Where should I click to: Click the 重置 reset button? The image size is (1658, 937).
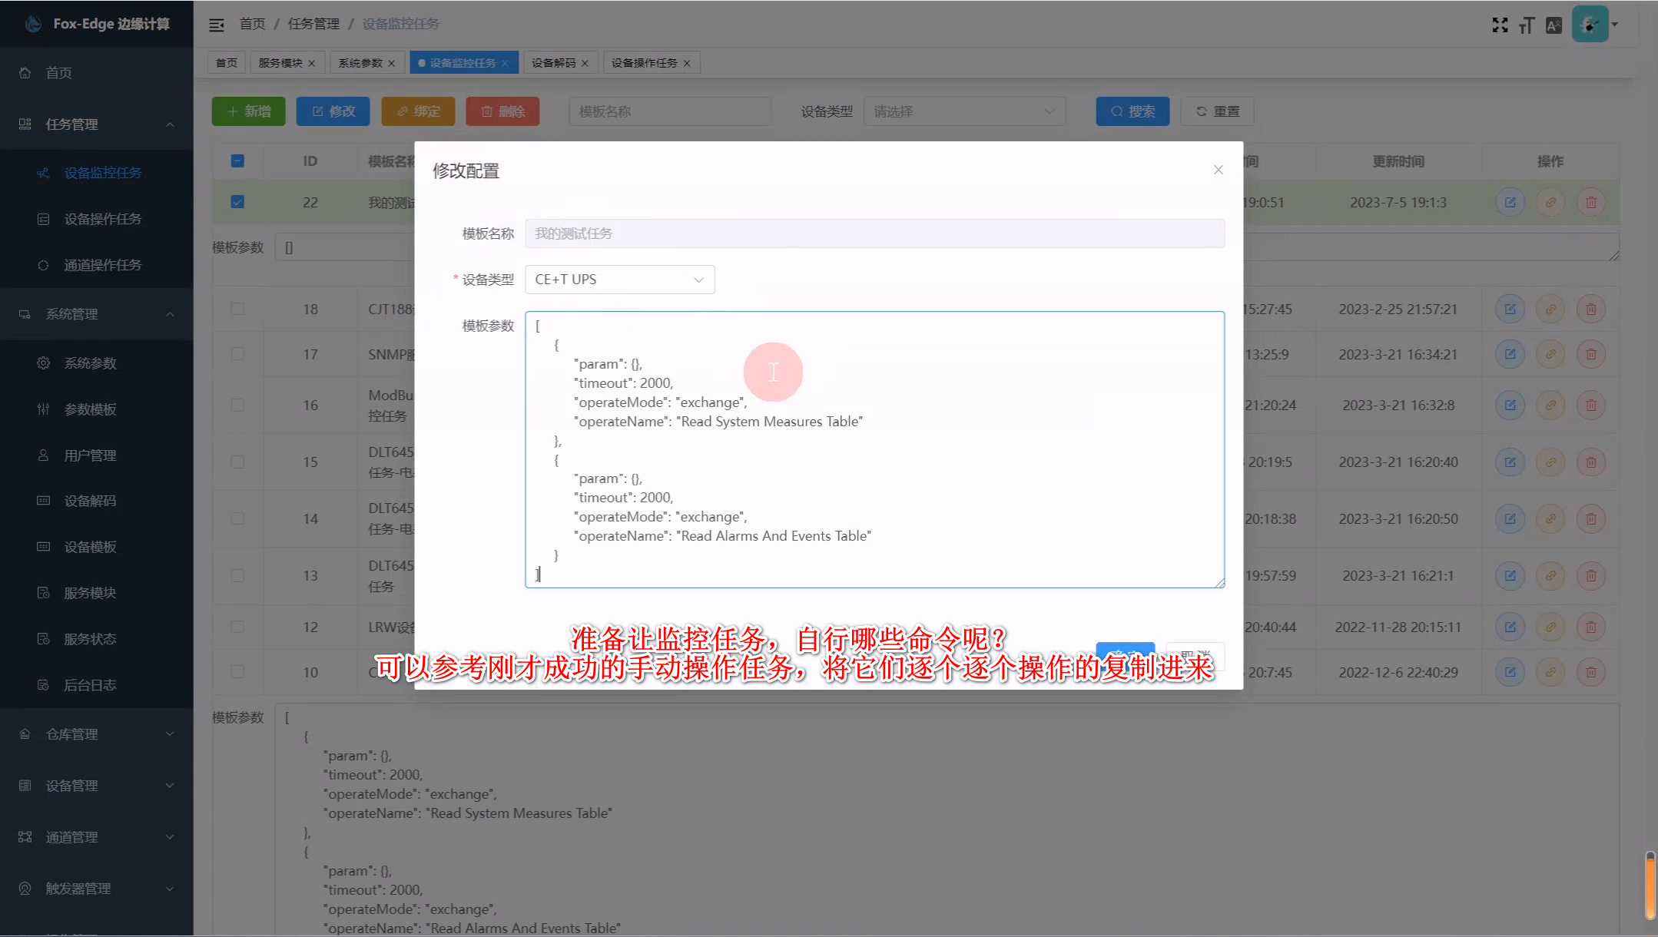tap(1218, 111)
